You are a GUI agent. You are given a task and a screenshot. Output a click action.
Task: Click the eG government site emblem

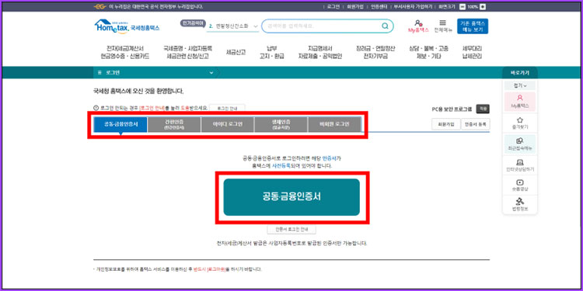(99, 7)
